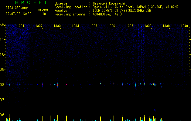Click the kHz axis unit label
The image size is (191, 121).
click(3, 25)
